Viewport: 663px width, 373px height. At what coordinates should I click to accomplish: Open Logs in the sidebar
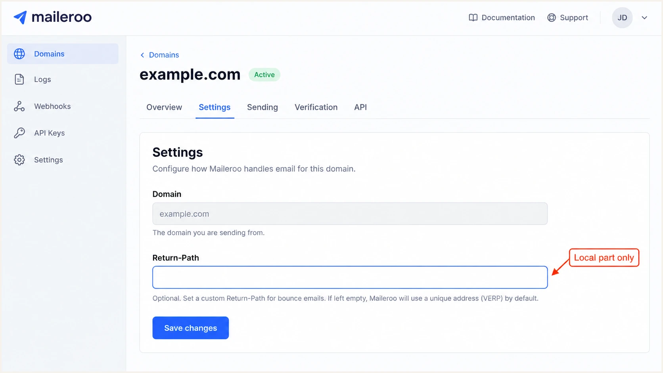[42, 79]
